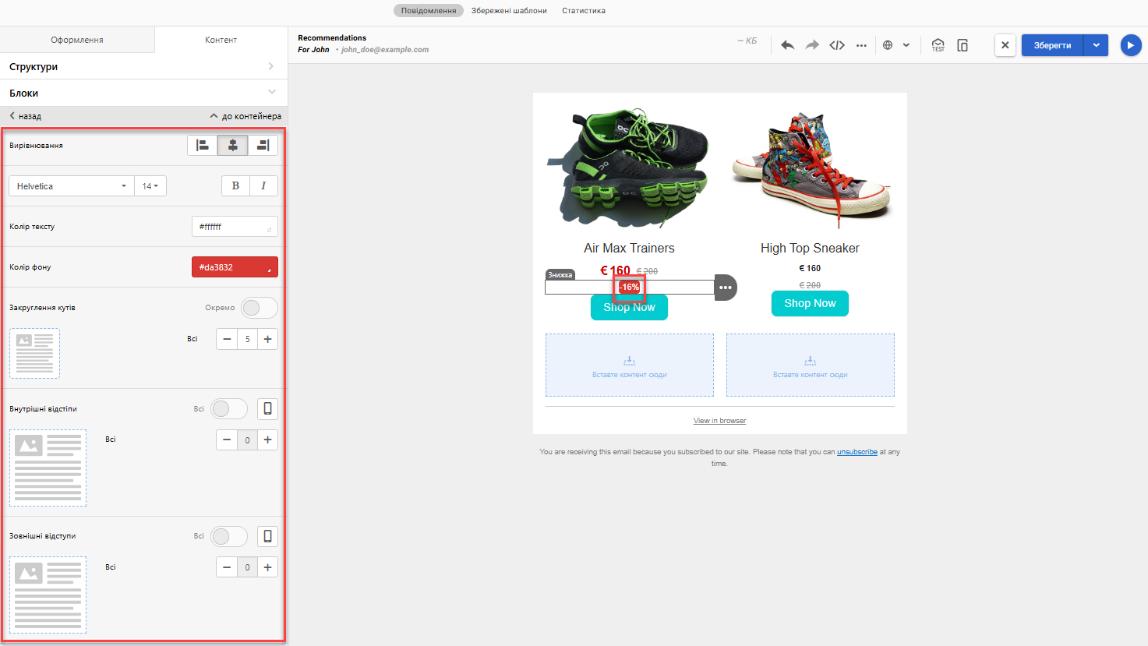Image resolution: width=1148 pixels, height=646 pixels.
Task: Toggle bold text formatting
Action: 235,186
